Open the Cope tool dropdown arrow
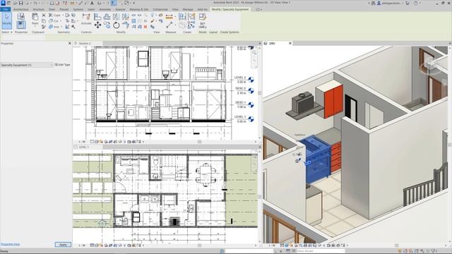 pyautogui.click(x=62, y=15)
